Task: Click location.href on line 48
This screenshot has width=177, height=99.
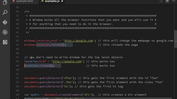Action: [35, 61]
